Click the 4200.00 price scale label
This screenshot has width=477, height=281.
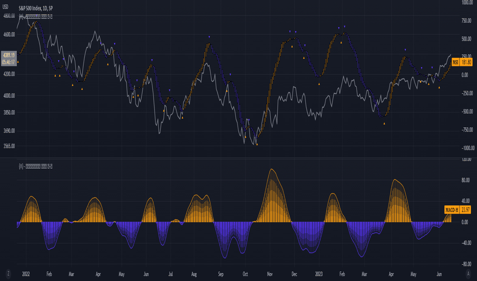pos(9,74)
